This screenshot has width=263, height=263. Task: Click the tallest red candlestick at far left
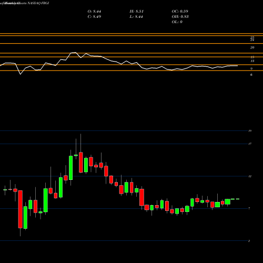[x=21, y=209]
